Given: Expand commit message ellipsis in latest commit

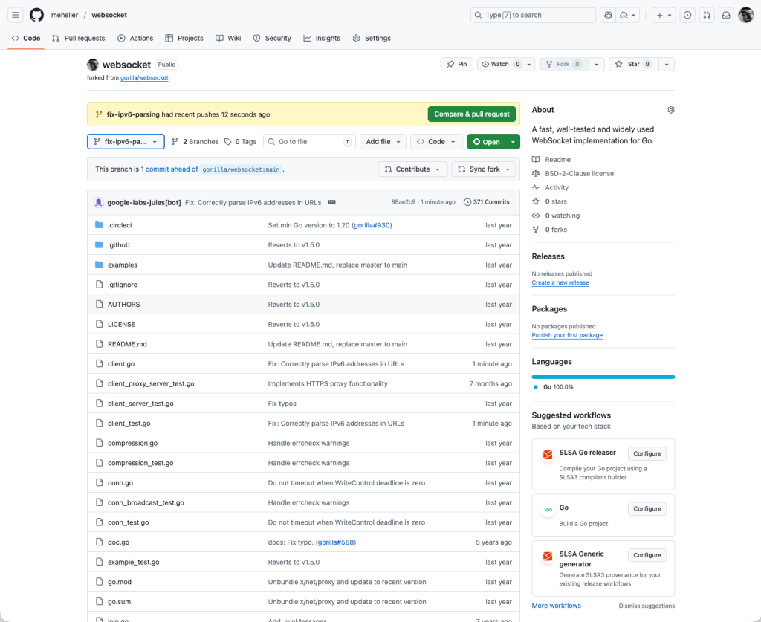Looking at the screenshot, I should click(331, 202).
